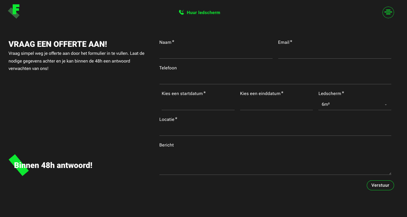The height and width of the screenshot is (217, 407).
Task: Click the Ledscherm dropdown arrow
Action: 386,105
